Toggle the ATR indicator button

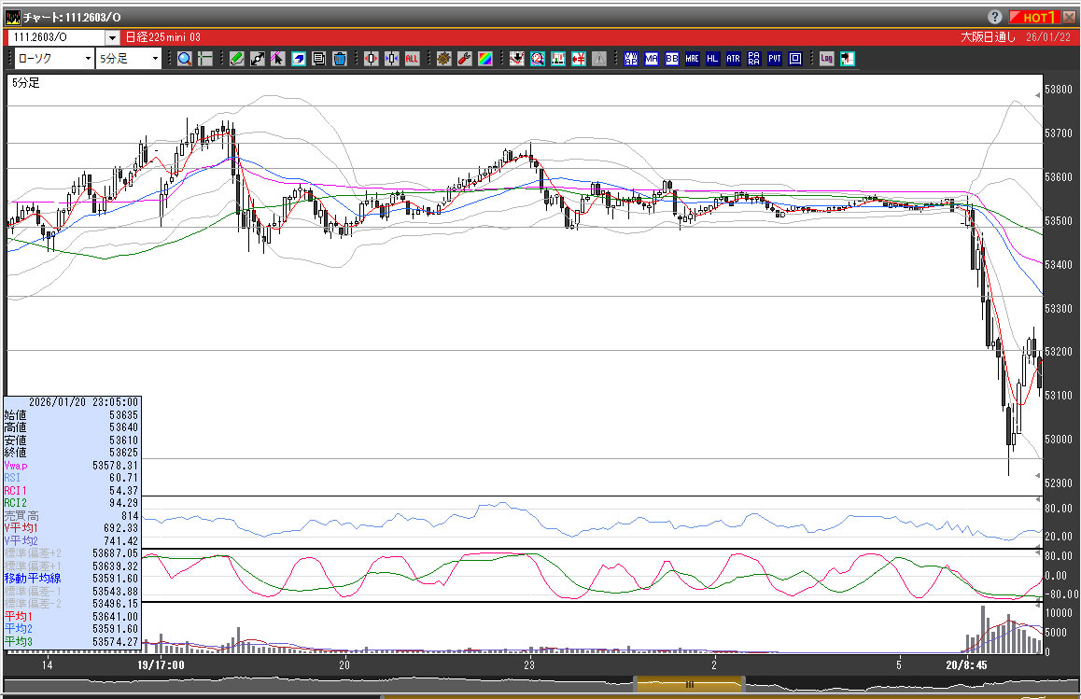[x=733, y=58]
